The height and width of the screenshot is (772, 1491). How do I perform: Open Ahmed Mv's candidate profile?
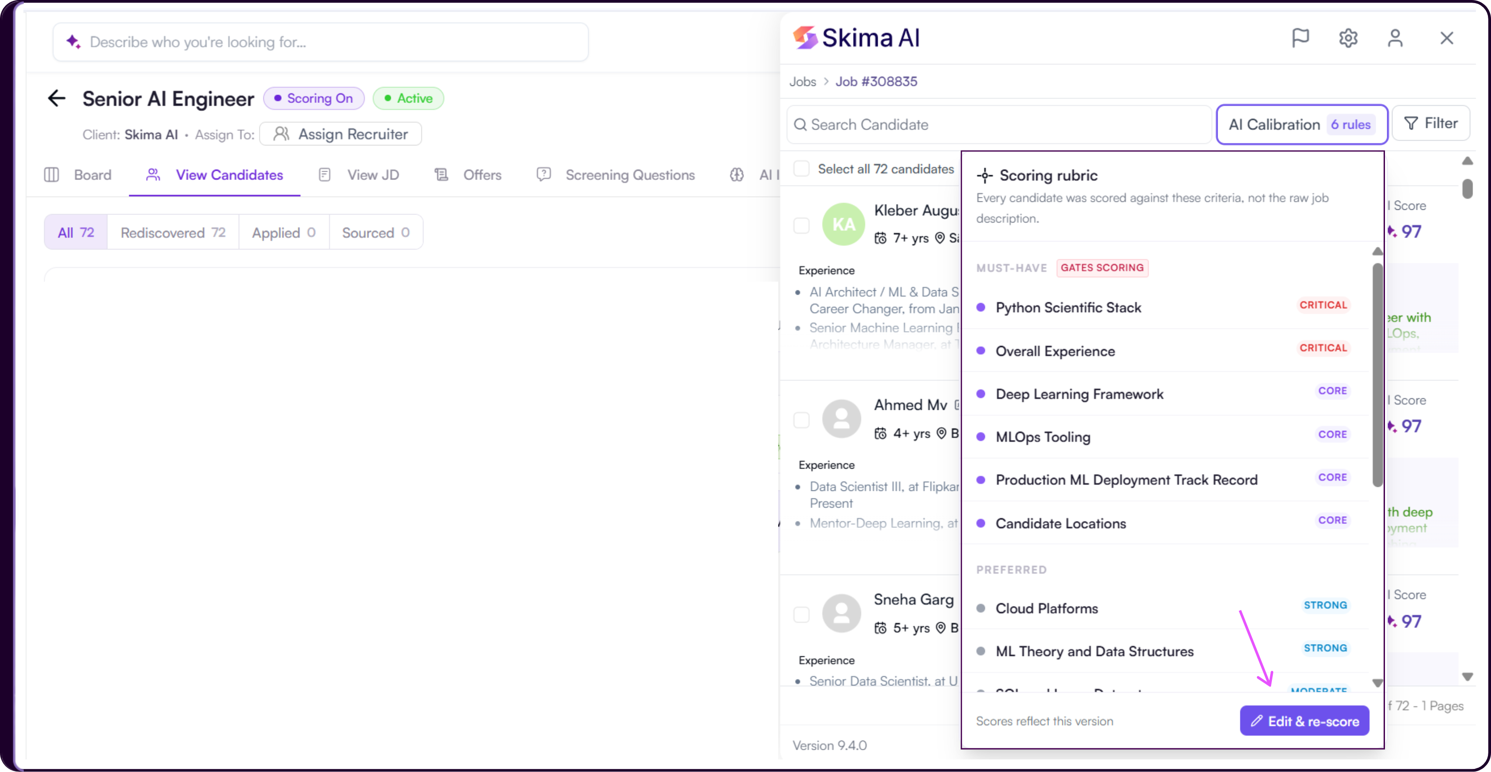(x=910, y=405)
